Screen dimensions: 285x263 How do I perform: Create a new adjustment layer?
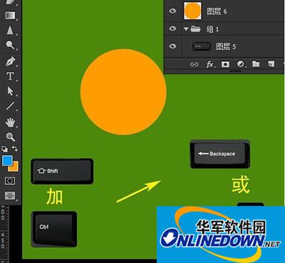click(x=241, y=64)
